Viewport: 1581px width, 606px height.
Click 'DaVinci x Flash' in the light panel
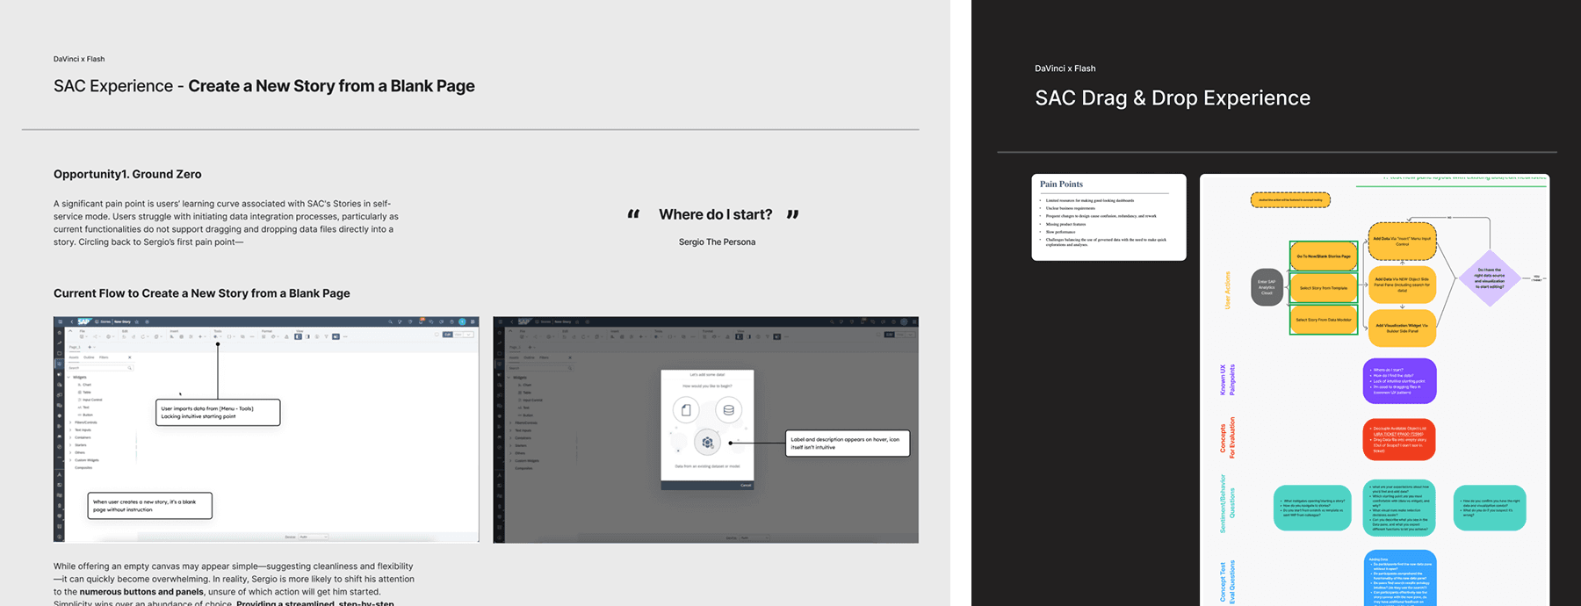point(79,59)
